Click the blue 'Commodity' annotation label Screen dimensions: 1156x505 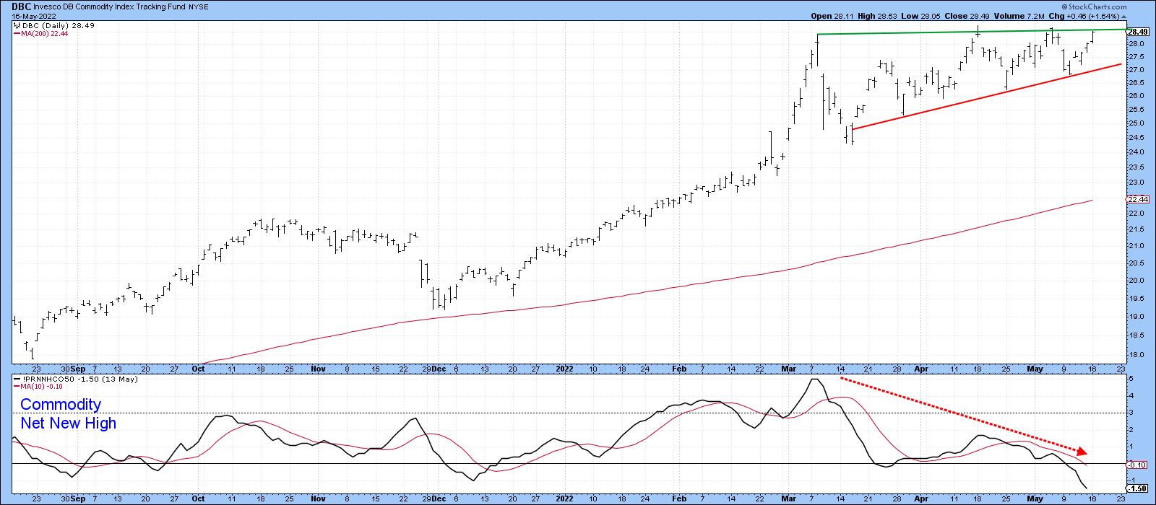[x=61, y=405]
